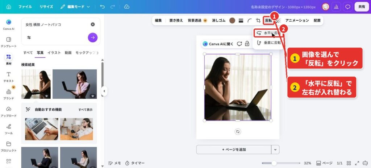Expand the 編集モード dropdown
Image resolution: width=371 pixels, height=168 pixels.
pos(75,7)
